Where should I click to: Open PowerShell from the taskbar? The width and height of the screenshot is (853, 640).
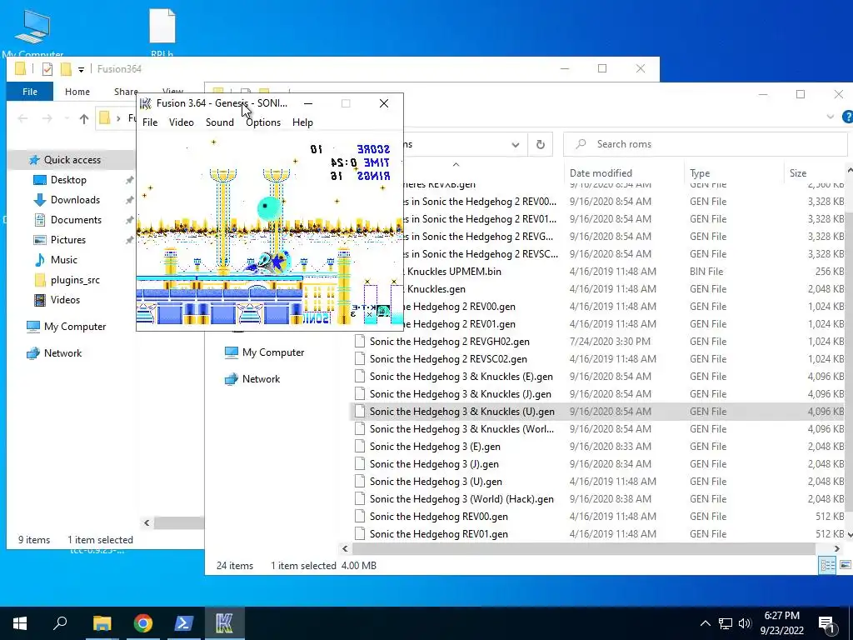(183, 623)
